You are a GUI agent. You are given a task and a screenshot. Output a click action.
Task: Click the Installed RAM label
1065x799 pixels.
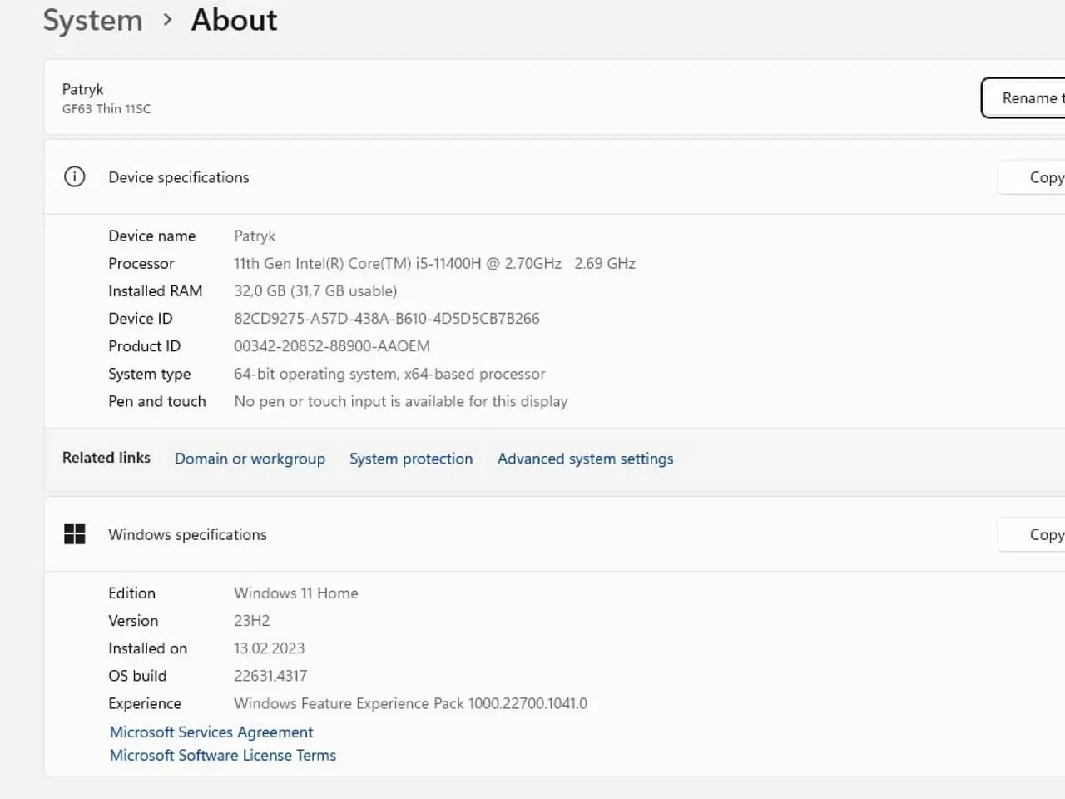pyautogui.click(x=156, y=290)
